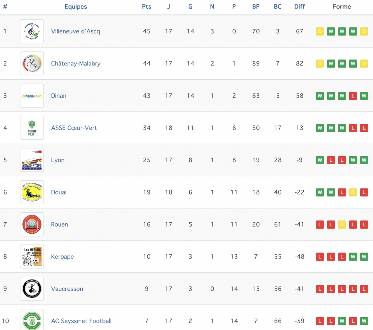Sort by the Diff column header
Viewport: 373px width, 330px height.
click(299, 7)
